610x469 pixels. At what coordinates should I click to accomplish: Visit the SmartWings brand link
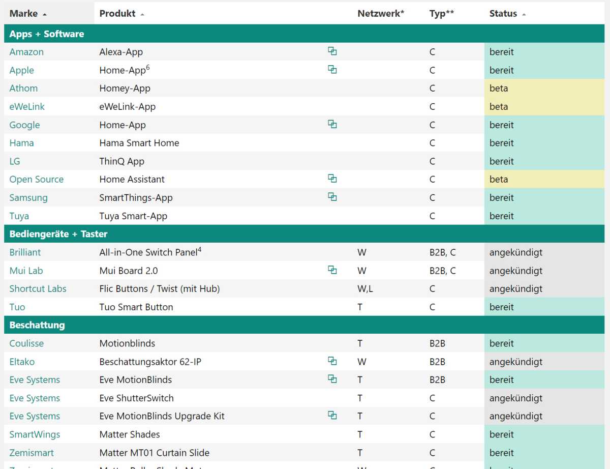coord(35,434)
